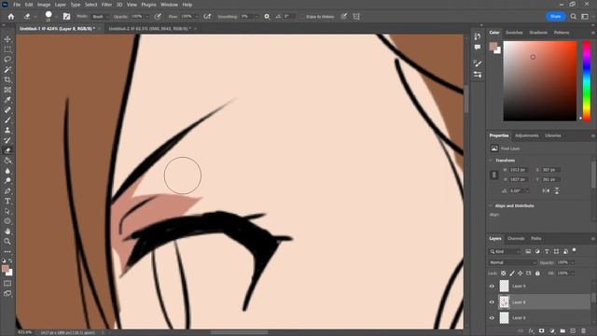Image resolution: width=597 pixels, height=336 pixels.
Task: Toggle layer filtering on/off switch
Action: click(575, 251)
